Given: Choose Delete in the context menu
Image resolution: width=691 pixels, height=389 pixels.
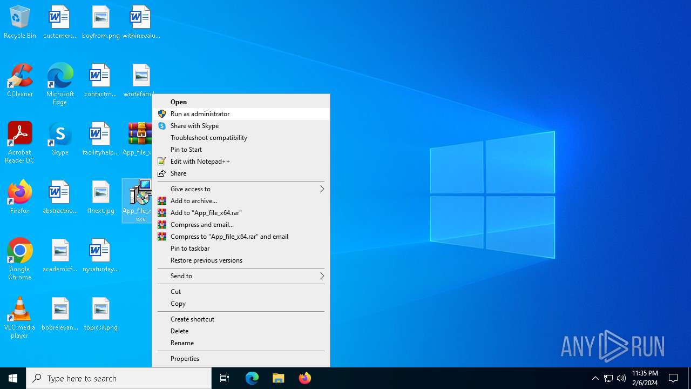Looking at the screenshot, I should (240, 331).
